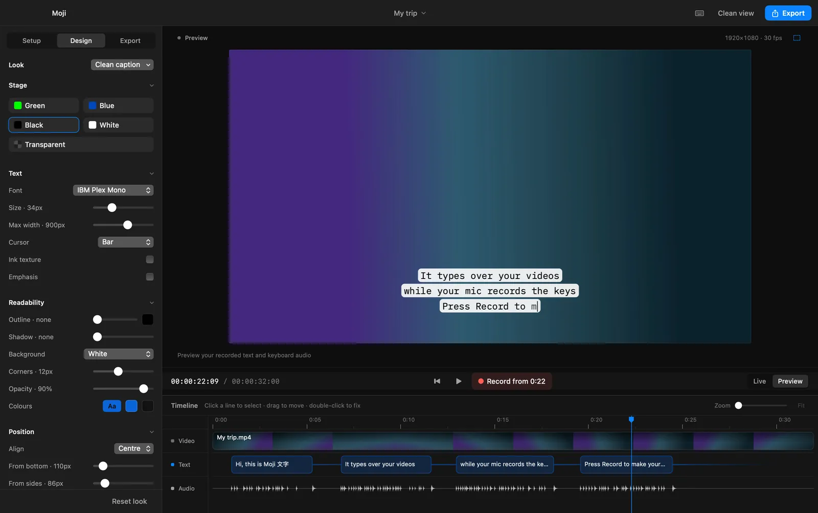Click the My trip.mp4 video clip

coord(513,441)
